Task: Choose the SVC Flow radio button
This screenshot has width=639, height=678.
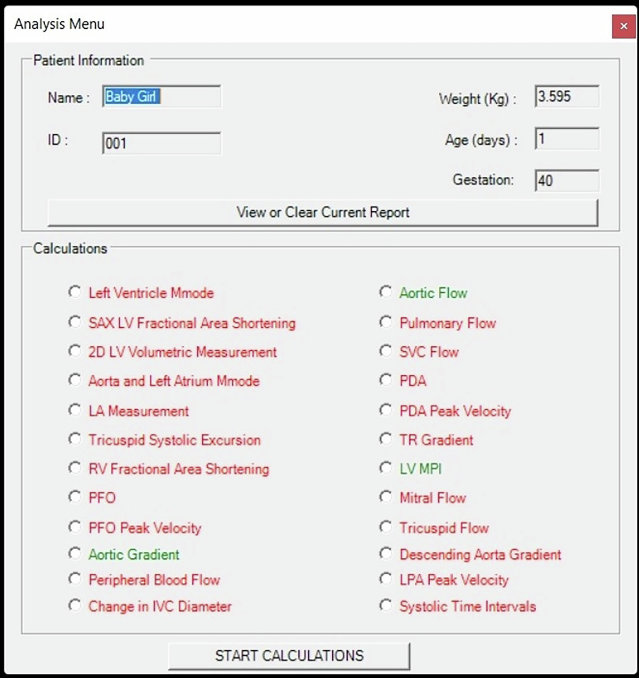Action: (386, 352)
